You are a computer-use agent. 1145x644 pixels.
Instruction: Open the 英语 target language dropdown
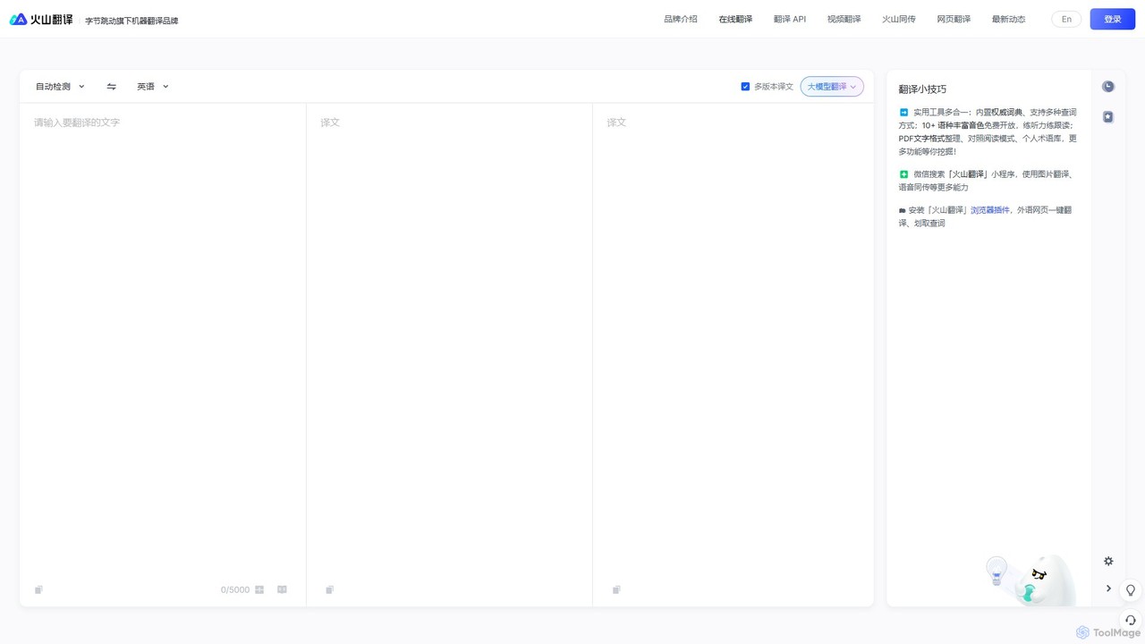[152, 87]
